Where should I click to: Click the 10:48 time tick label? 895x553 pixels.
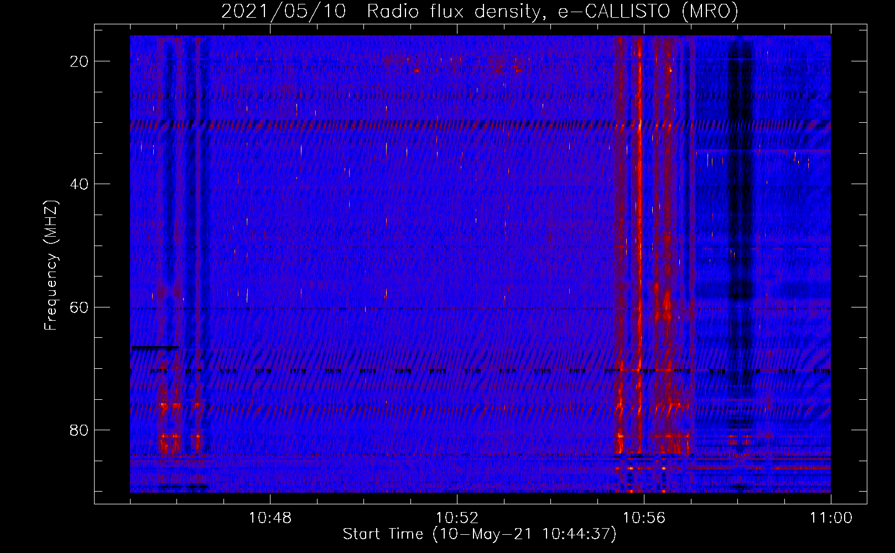point(270,518)
